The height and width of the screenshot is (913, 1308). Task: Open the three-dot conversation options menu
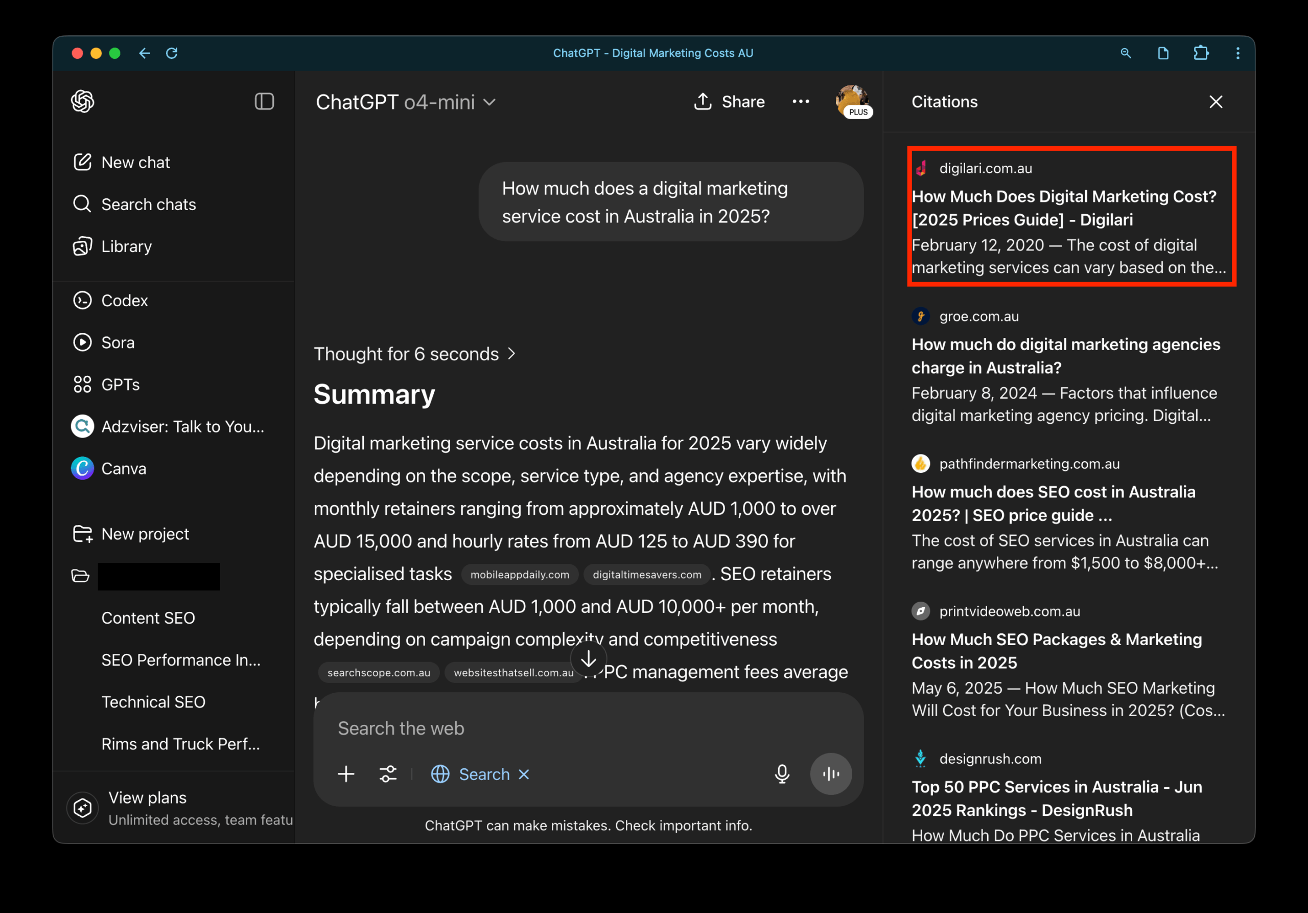pos(801,101)
